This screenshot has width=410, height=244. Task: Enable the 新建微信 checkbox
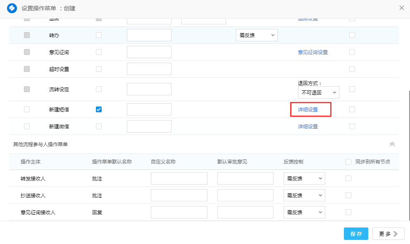(99, 126)
